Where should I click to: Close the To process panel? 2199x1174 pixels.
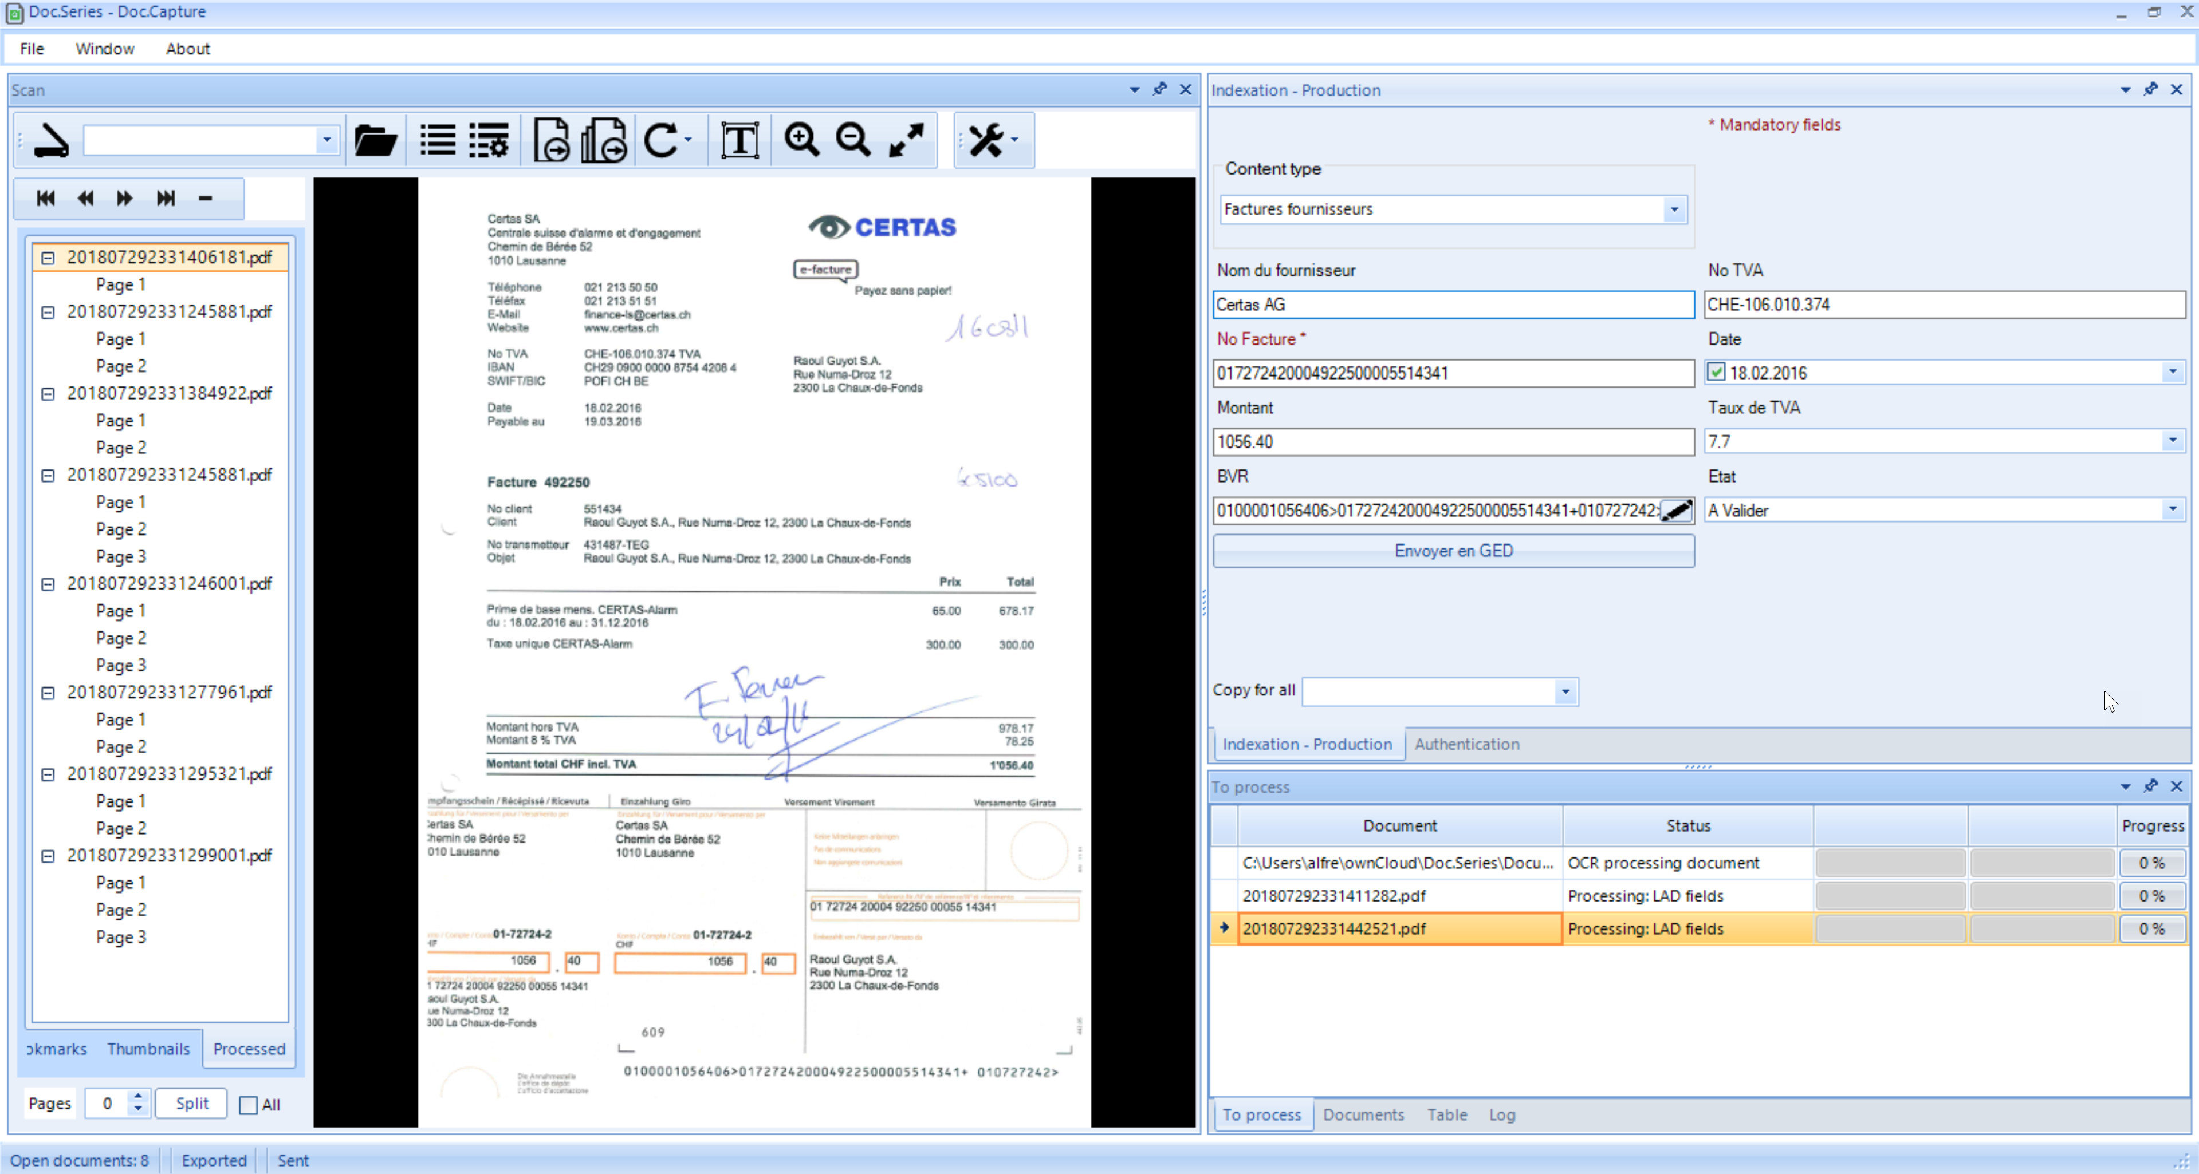(2177, 786)
